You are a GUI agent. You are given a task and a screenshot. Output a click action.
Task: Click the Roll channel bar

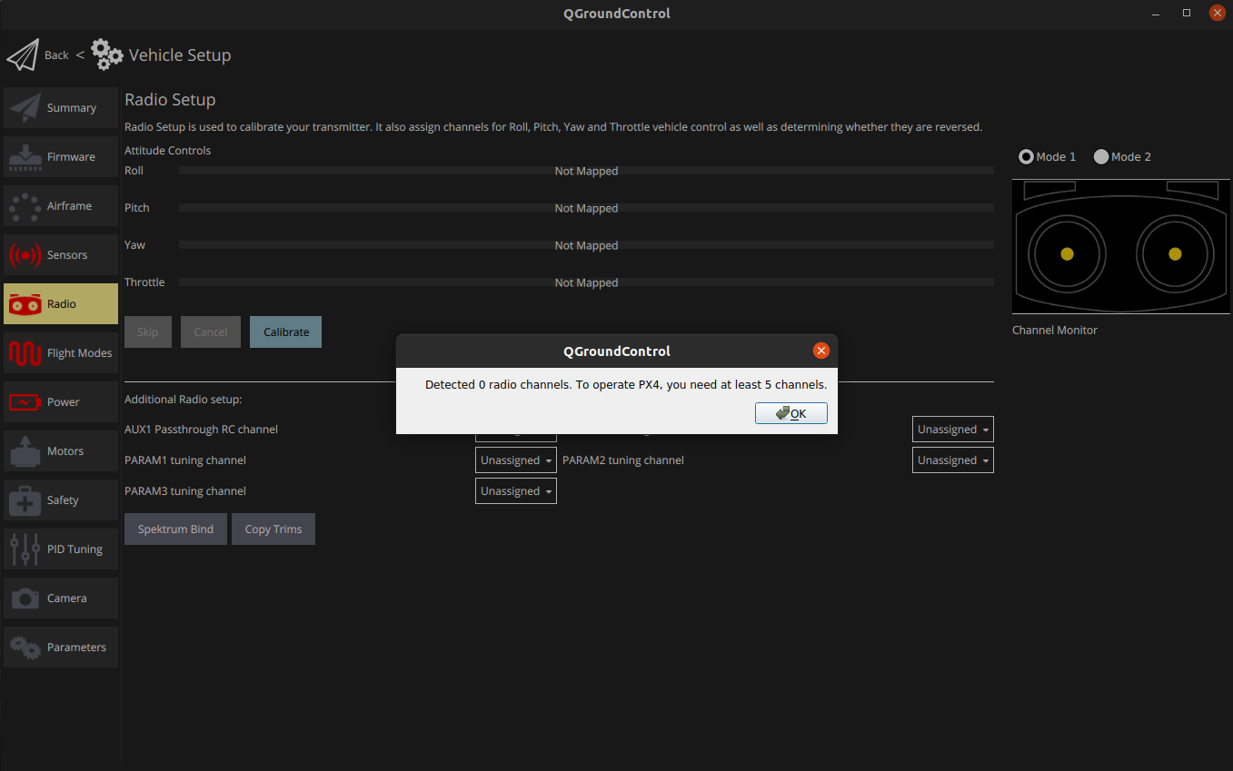point(586,171)
